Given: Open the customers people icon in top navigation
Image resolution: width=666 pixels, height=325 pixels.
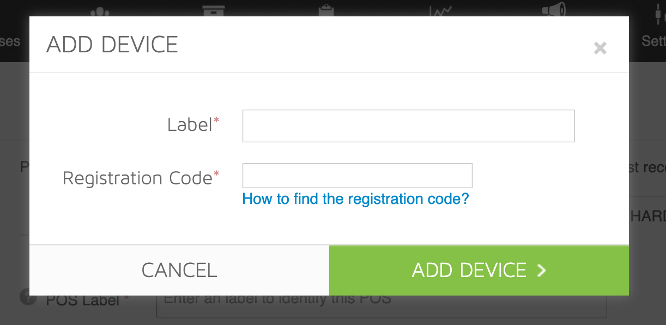Looking at the screenshot, I should [100, 10].
